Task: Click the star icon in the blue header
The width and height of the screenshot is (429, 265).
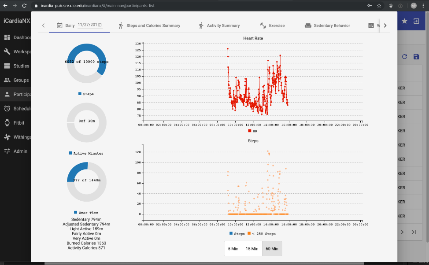Action: pos(404,21)
